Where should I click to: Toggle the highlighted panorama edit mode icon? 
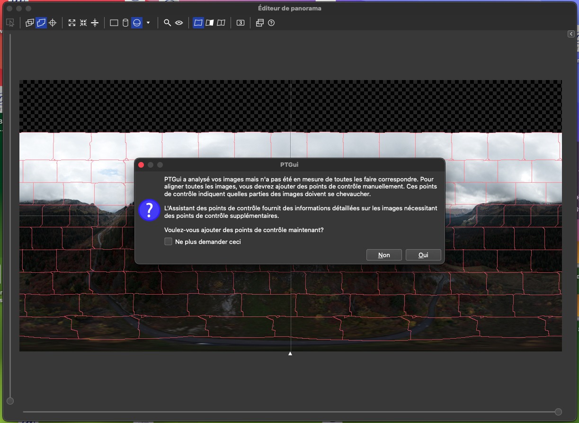(x=41, y=23)
